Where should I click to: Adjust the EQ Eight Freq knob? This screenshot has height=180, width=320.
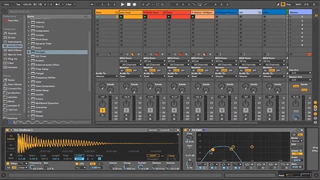(x=189, y=138)
